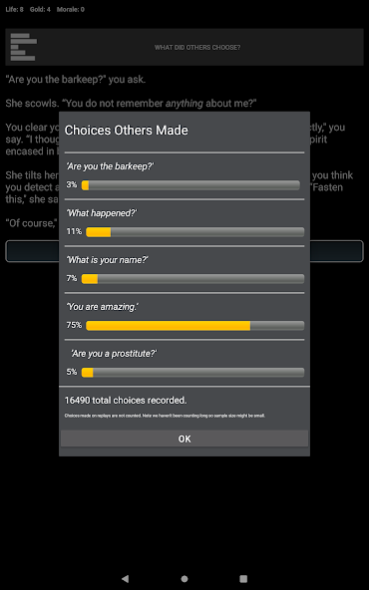The height and width of the screenshot is (590, 369).
Task: Click the Life stat in status bar
Action: [14, 9]
